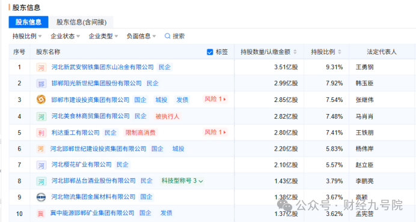
Task: Click the round logo of 河北物流集团金属材料有限公司
Action: [x=41, y=197]
